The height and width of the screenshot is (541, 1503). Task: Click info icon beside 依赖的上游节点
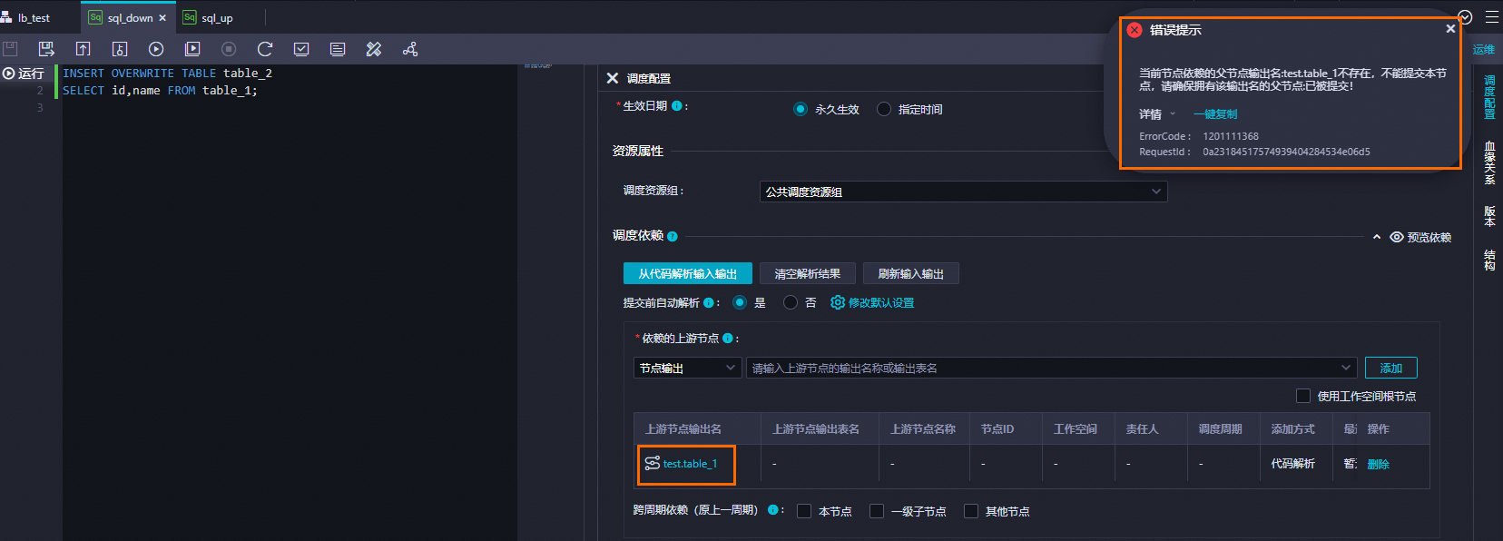point(728,339)
